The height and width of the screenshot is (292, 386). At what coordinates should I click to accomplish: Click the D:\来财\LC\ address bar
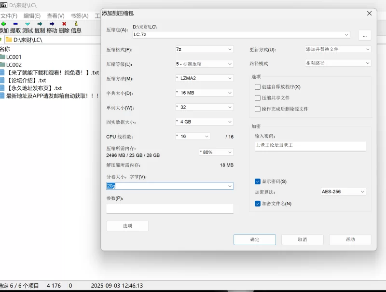point(53,40)
